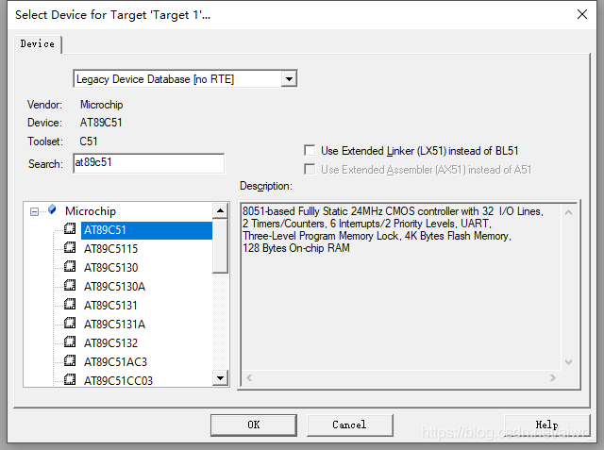The height and width of the screenshot is (450, 604).
Task: Close the Select Device dialog
Action: point(582,14)
